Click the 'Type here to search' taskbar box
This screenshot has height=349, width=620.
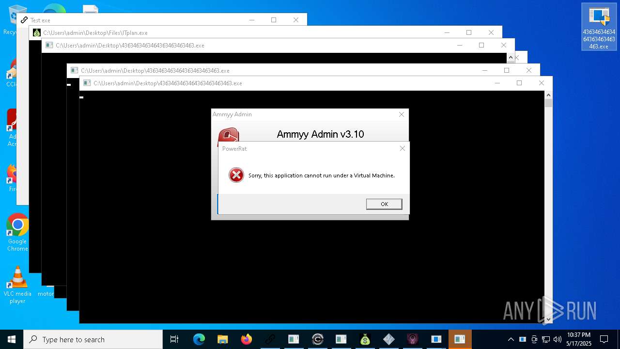(93, 339)
